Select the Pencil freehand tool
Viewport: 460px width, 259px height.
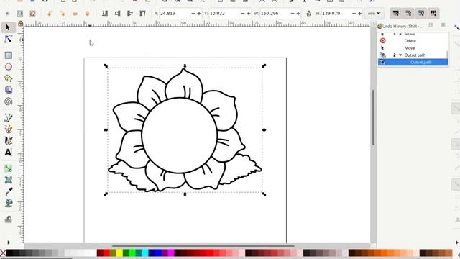[8, 129]
